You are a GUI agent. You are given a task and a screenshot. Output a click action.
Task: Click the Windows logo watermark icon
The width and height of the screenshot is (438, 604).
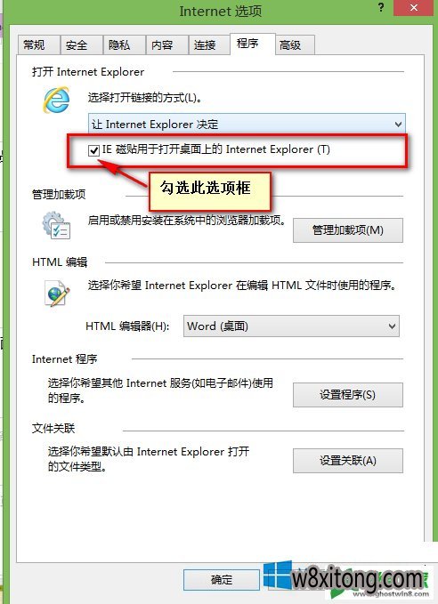coord(278,576)
